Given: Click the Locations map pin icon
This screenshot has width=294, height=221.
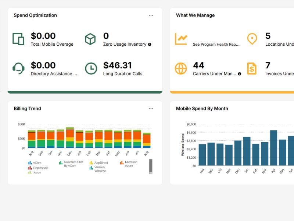Looking at the screenshot, I should click(252, 39).
